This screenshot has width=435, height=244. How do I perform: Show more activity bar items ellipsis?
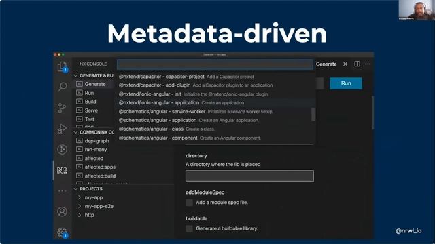62,190
